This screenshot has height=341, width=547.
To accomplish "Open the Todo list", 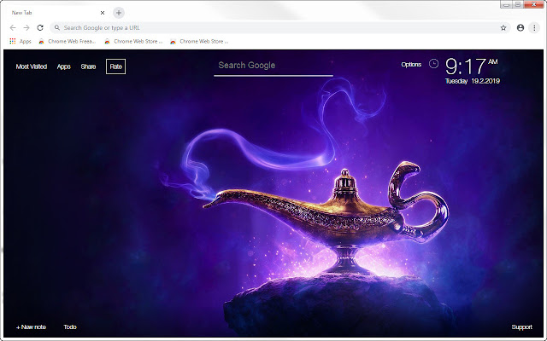I will pos(70,327).
